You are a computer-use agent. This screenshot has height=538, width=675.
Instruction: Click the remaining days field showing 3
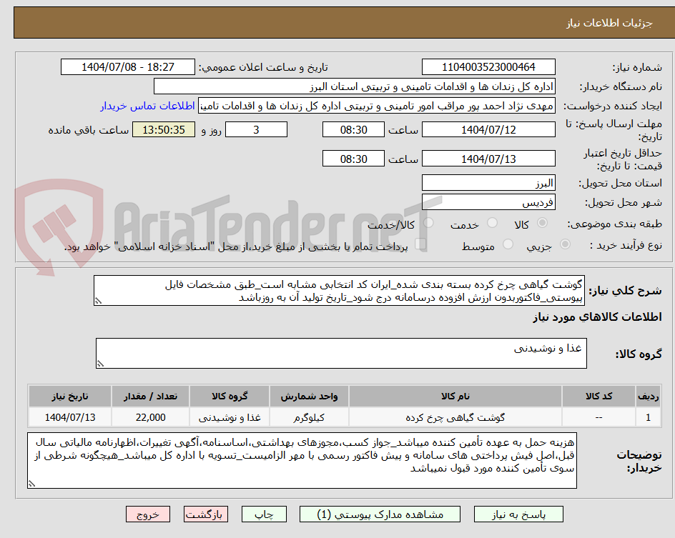pyautogui.click(x=255, y=129)
